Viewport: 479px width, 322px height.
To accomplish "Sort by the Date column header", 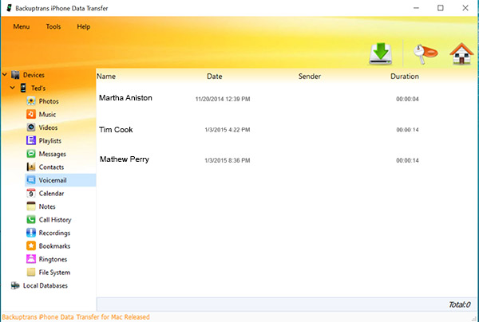I will 215,77.
